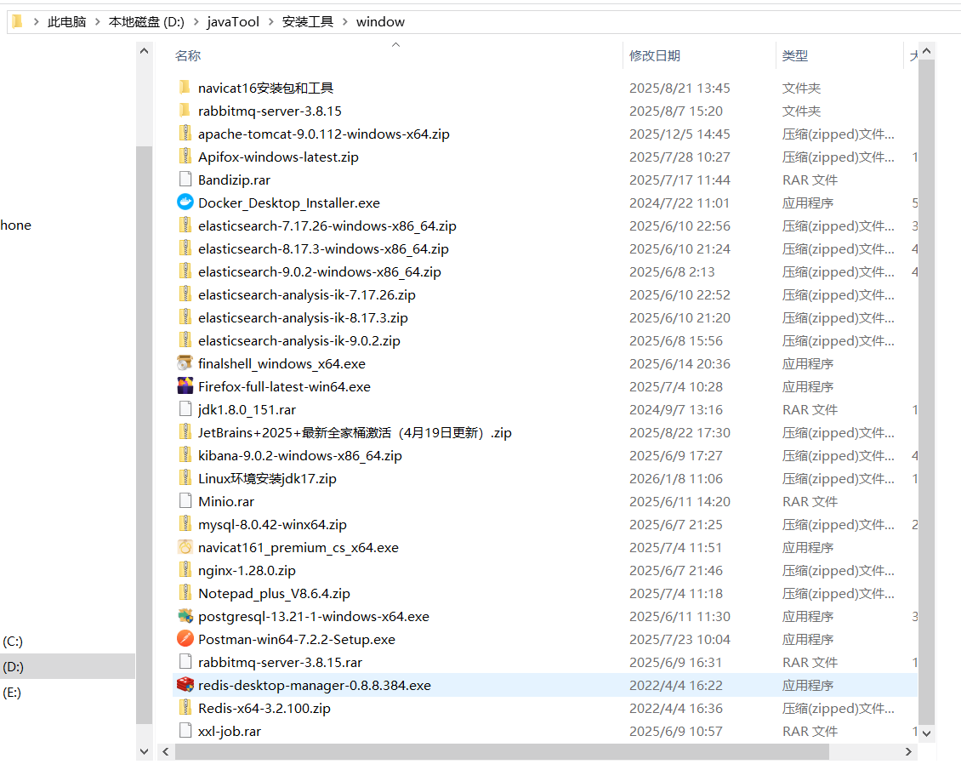The width and height of the screenshot is (961, 770).
Task: Click the address bar folder icon
Action: [x=17, y=21]
